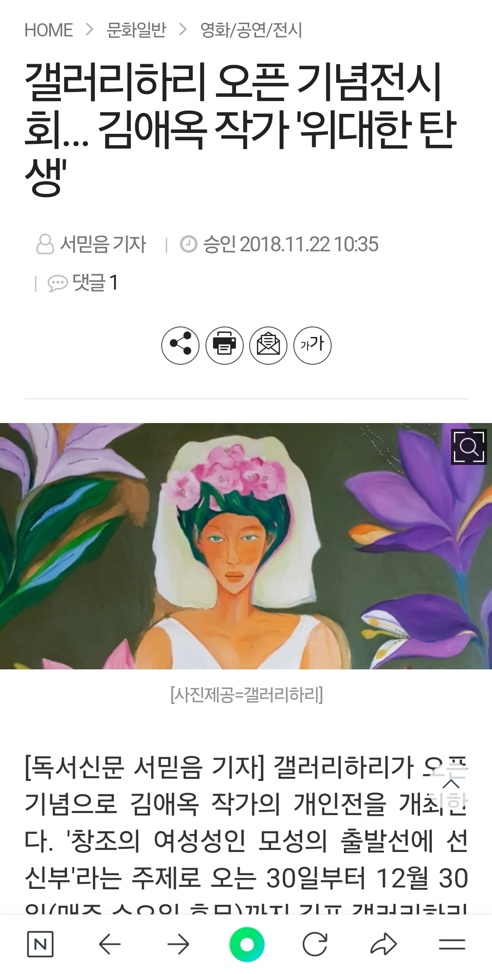Send article by email icon

click(268, 345)
